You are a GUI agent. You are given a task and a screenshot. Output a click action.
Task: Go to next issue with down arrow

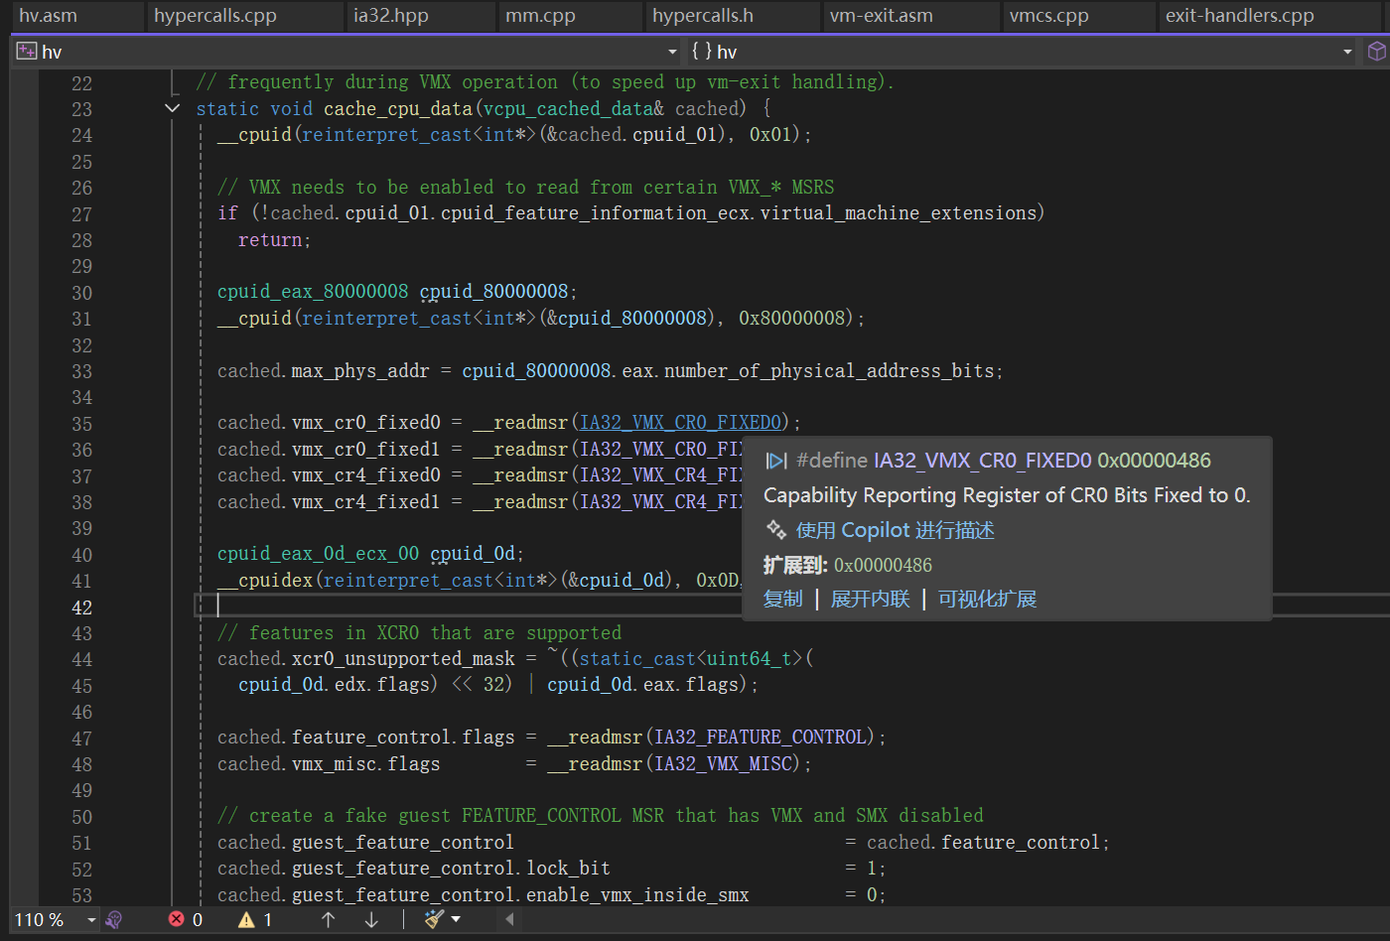371,920
